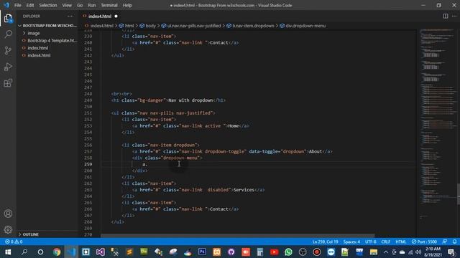The width and height of the screenshot is (460, 258).
Task: Open the Accounts menu icon
Action: (x=8, y=214)
